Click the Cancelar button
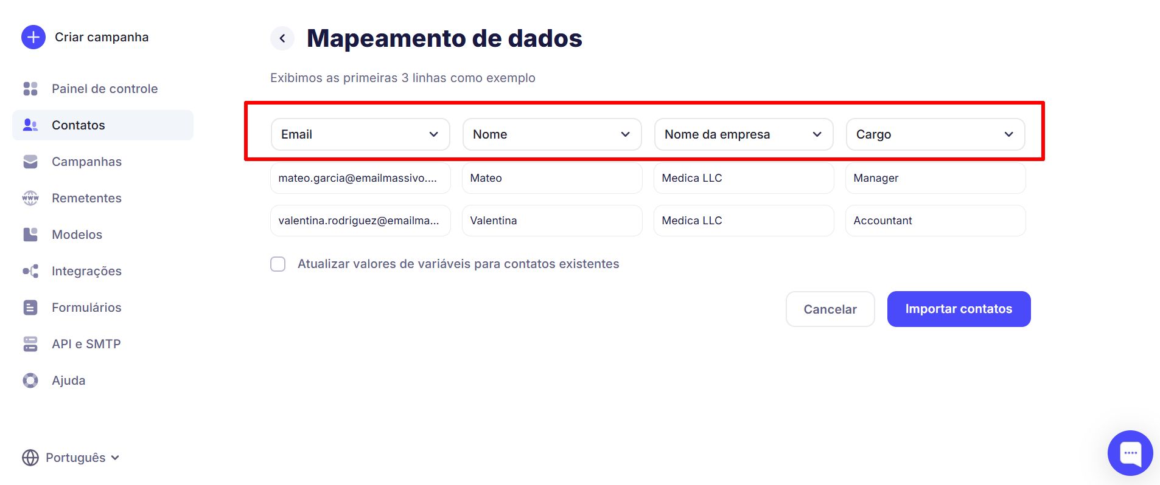1160x485 pixels. click(x=830, y=309)
